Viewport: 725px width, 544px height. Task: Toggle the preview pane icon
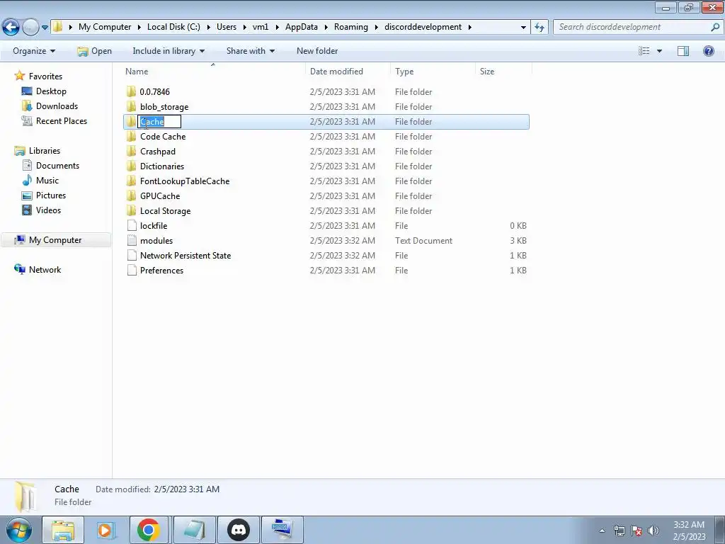[x=683, y=51]
